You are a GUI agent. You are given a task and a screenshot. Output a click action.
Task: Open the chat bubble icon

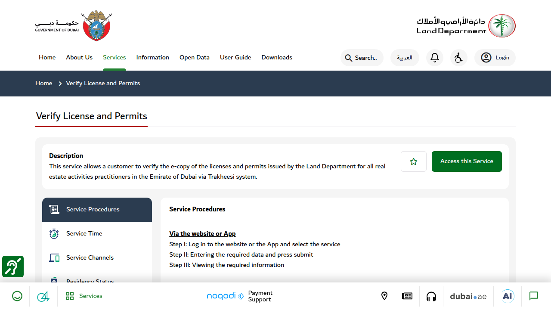coord(534,296)
